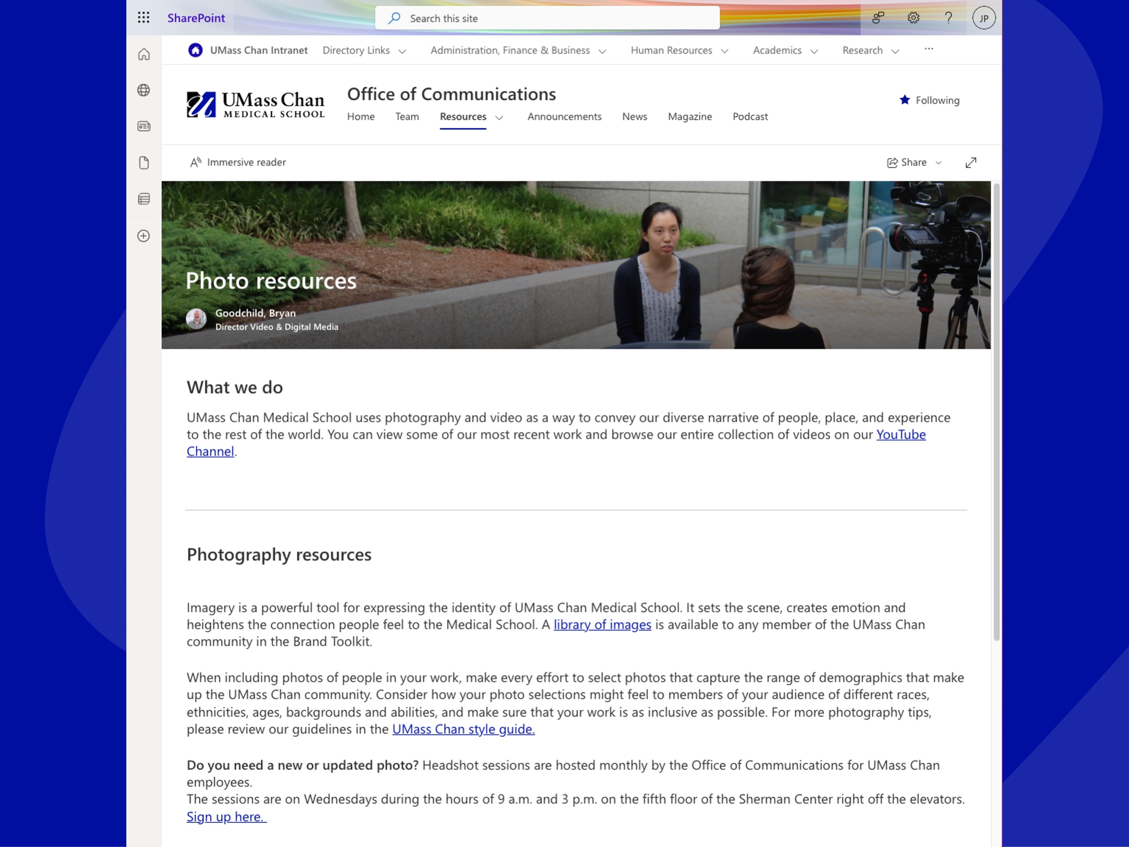Open the YouTube Channel link
This screenshot has height=847, width=1129.
coord(900,434)
